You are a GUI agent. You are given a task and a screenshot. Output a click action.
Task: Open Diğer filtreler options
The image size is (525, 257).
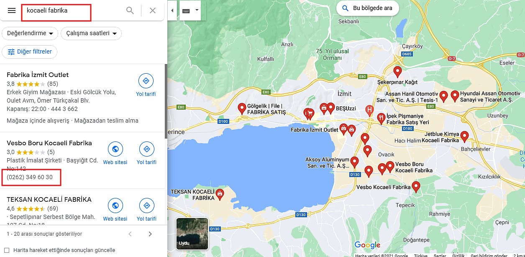30,52
